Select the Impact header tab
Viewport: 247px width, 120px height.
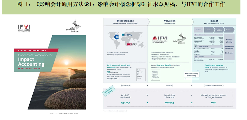(x=214, y=22)
